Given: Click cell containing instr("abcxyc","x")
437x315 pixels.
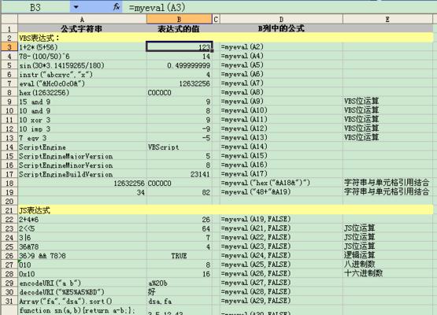Looking at the screenshot, I should 82,75.
